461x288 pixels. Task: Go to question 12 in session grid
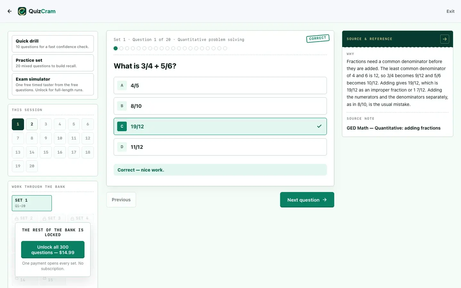pos(88,138)
